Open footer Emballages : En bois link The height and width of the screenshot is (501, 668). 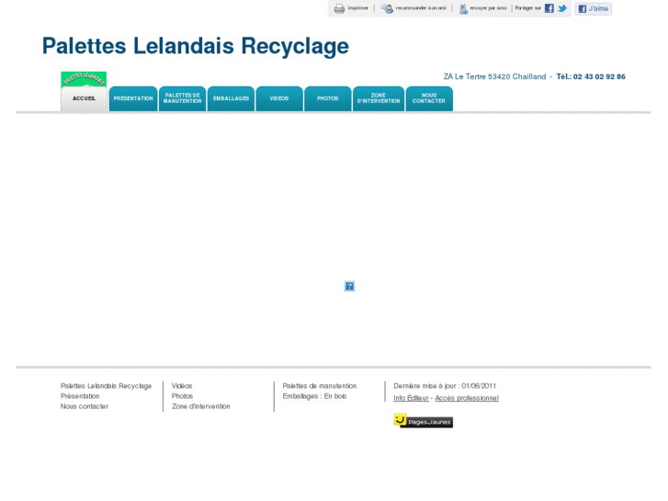coord(314,396)
